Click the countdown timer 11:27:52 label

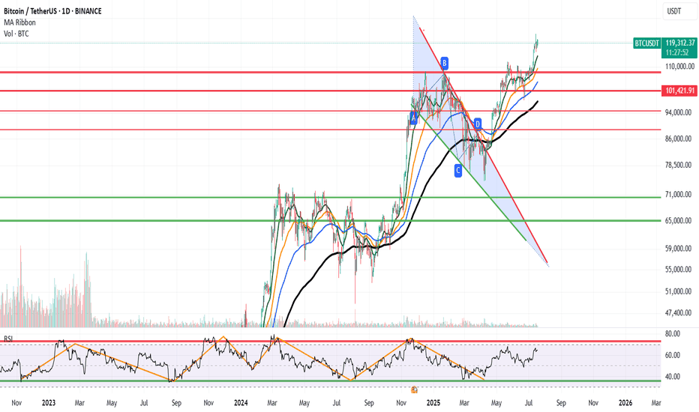677,52
